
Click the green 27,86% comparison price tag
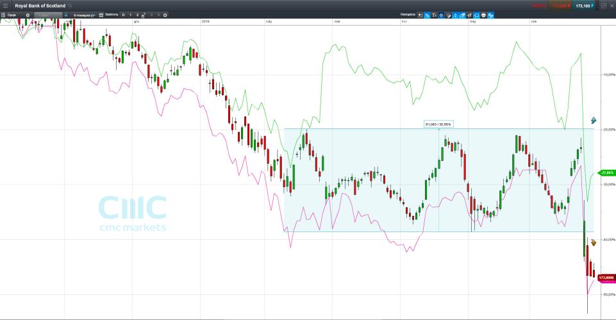pyautogui.click(x=606, y=173)
